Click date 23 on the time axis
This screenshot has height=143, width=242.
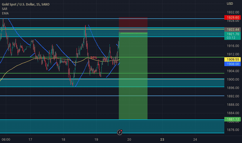162,140
